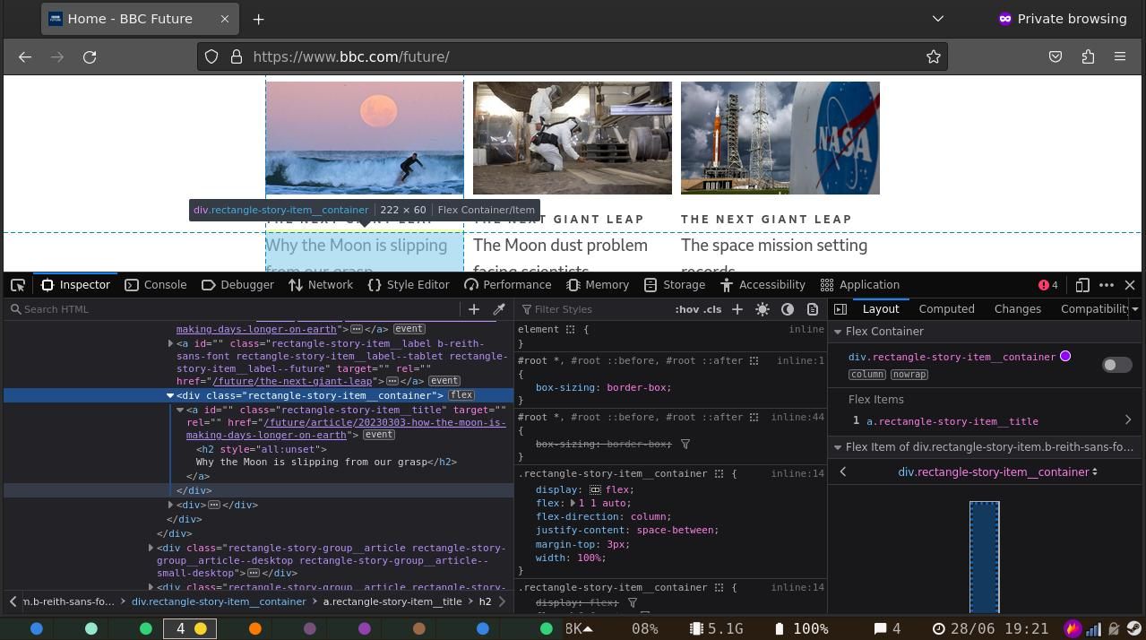The image size is (1146, 640).
Task: Bookmark this page with the star
Action: click(933, 56)
